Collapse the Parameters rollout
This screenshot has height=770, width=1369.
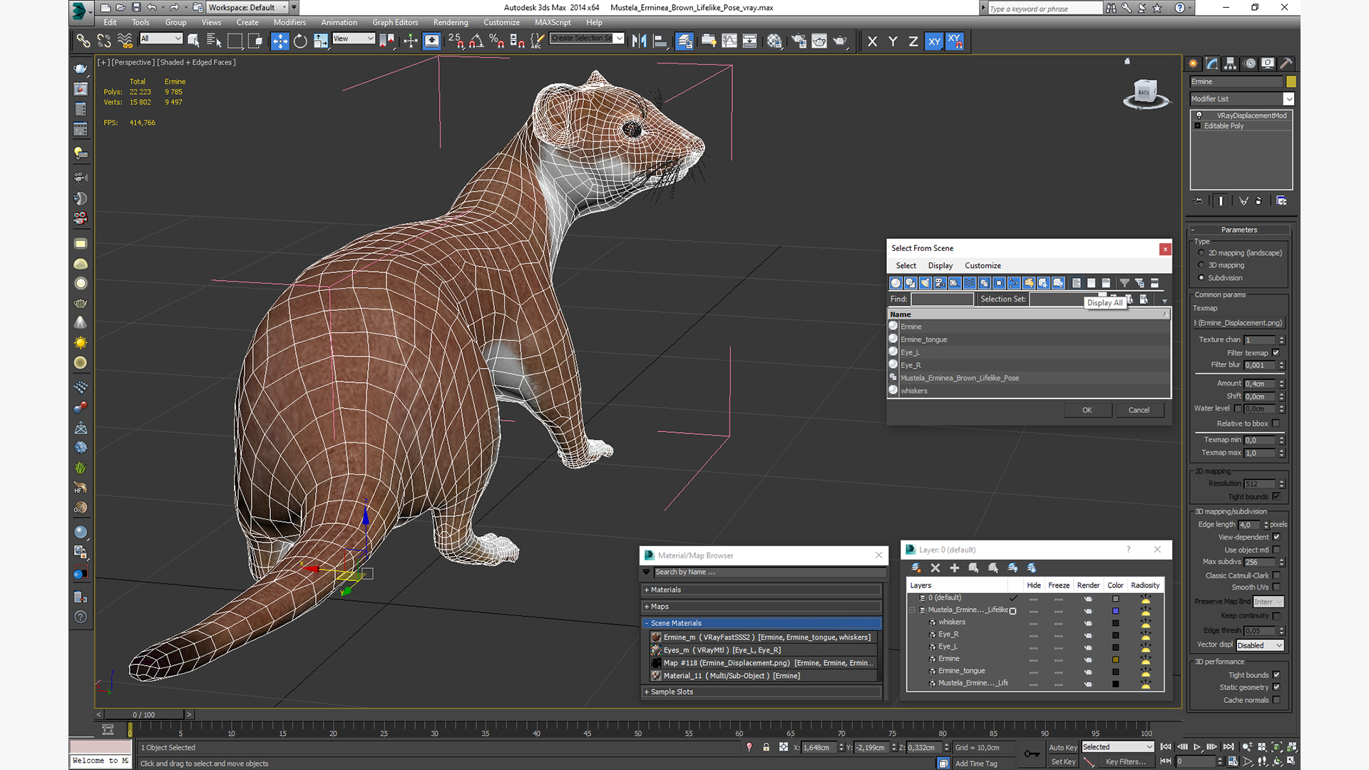[1239, 230]
